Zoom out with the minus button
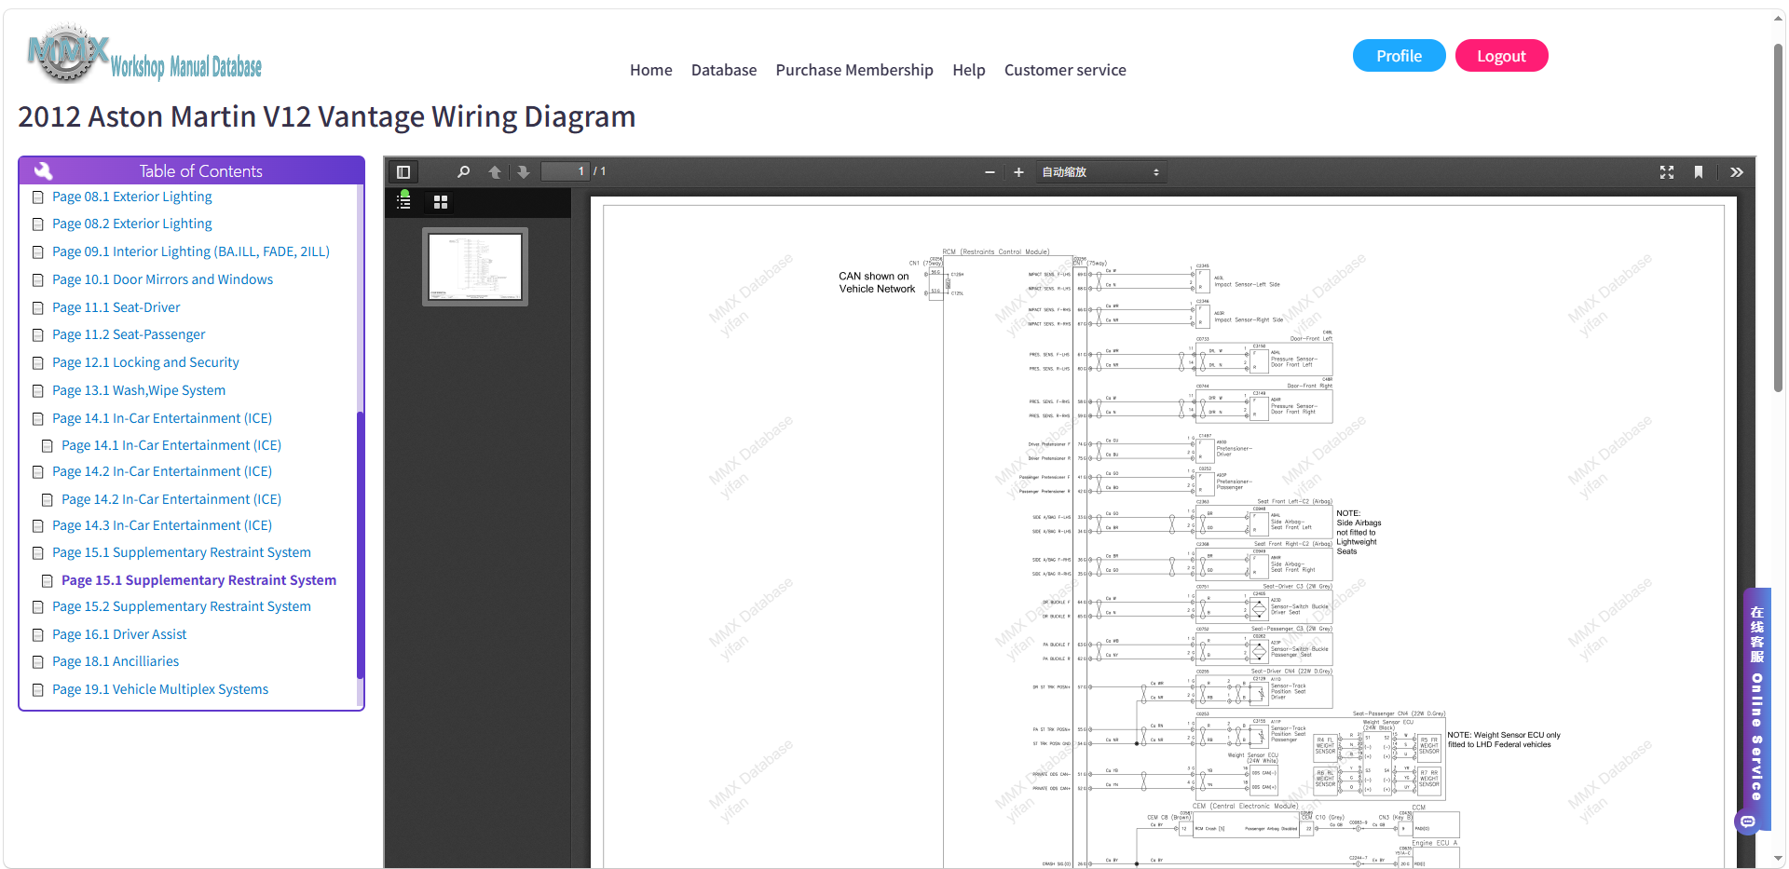1789x869 pixels. (990, 172)
